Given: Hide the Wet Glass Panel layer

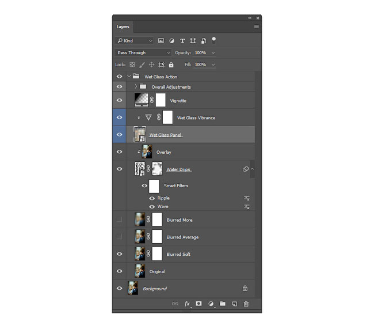Looking at the screenshot, I should (x=119, y=134).
